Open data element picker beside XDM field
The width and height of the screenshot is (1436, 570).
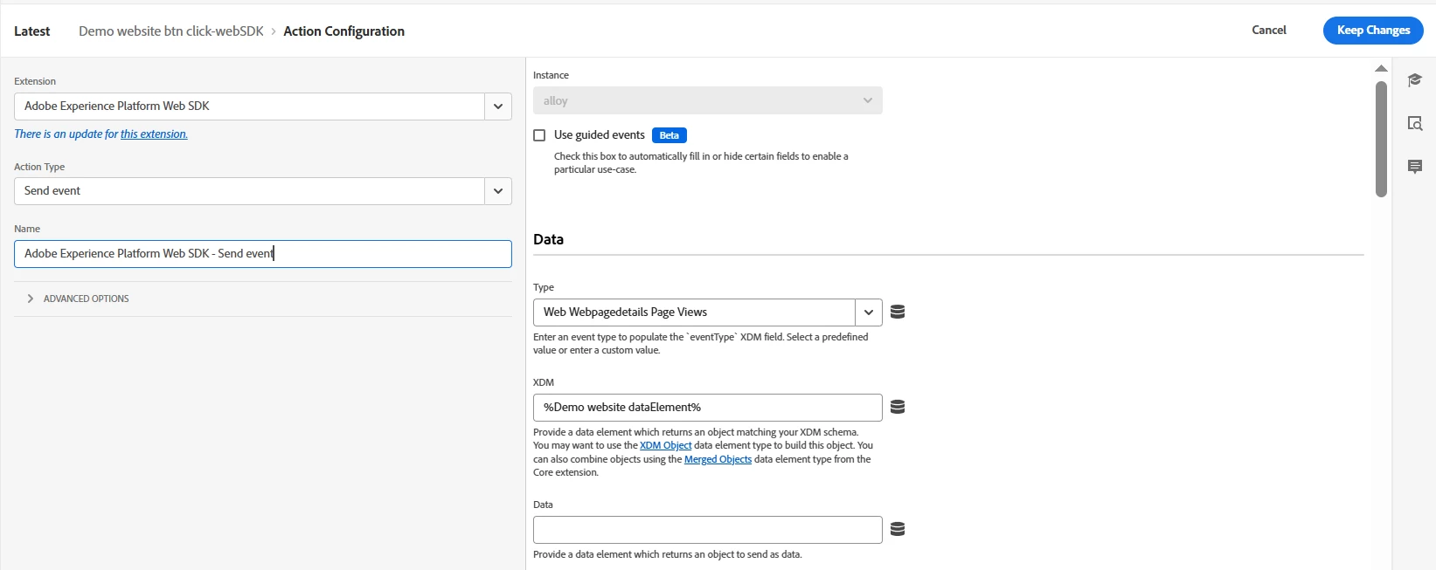(x=897, y=407)
